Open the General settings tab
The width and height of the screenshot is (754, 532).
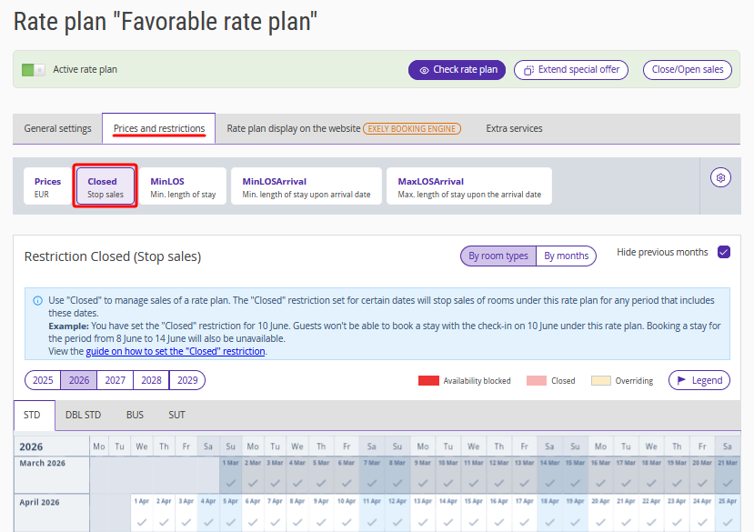tap(57, 128)
